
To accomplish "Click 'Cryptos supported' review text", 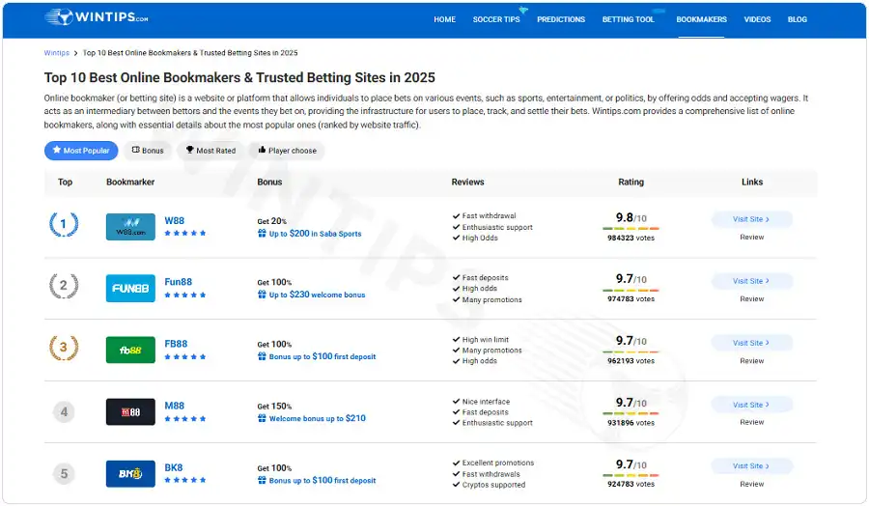I will tap(493, 485).
